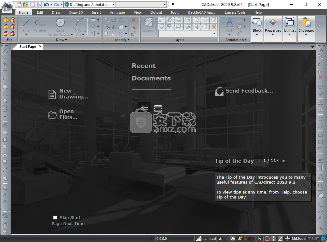Image resolution: width=327 pixels, height=242 pixels.
Task: Click the linear dimension icon in Annotation
Action: pyautogui.click(x=239, y=20)
